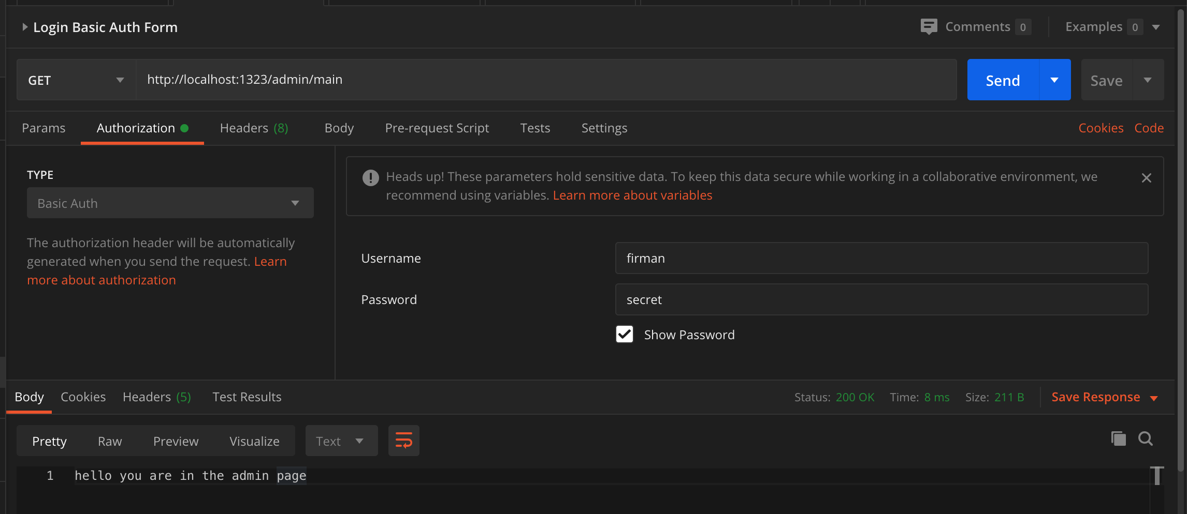The width and height of the screenshot is (1187, 514).
Task: Expand the Login Basic Auth Form triangle
Action: click(25, 27)
